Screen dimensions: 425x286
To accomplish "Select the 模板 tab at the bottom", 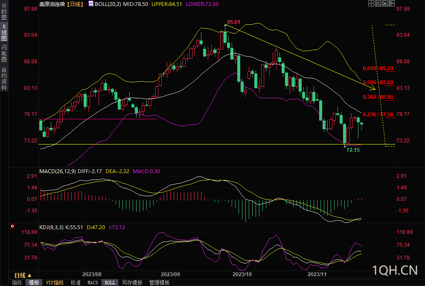I will click(x=34, y=283).
